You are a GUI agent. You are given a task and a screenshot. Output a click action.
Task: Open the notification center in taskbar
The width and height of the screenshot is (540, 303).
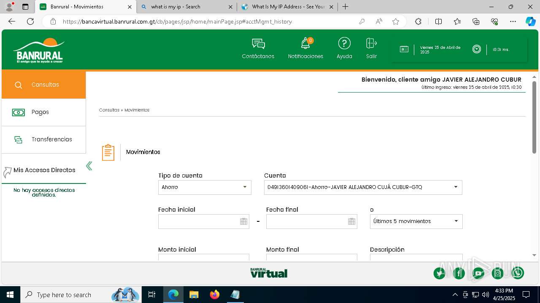(x=526, y=295)
